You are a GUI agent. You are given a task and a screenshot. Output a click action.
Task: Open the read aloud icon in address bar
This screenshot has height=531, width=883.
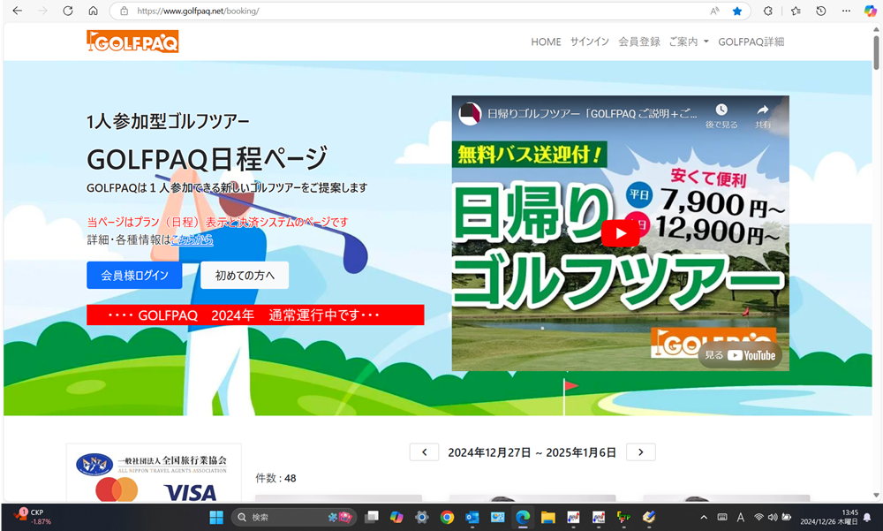pos(714,11)
